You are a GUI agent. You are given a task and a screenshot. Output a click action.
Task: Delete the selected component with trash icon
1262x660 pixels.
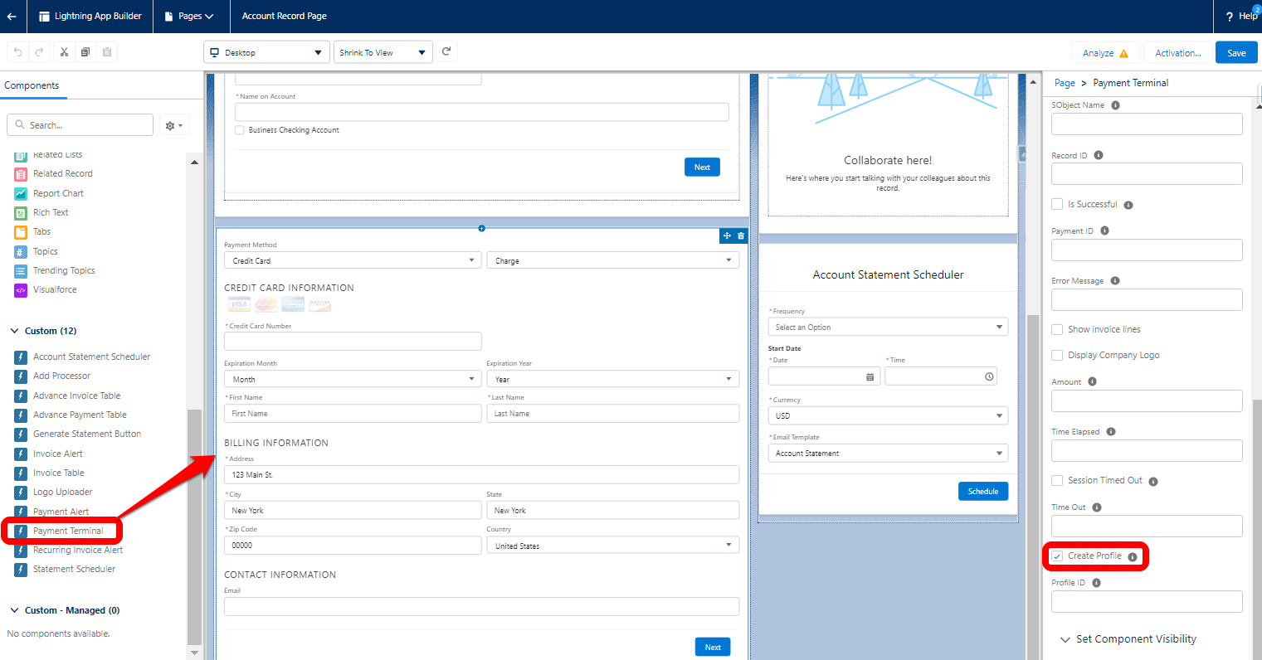(741, 236)
